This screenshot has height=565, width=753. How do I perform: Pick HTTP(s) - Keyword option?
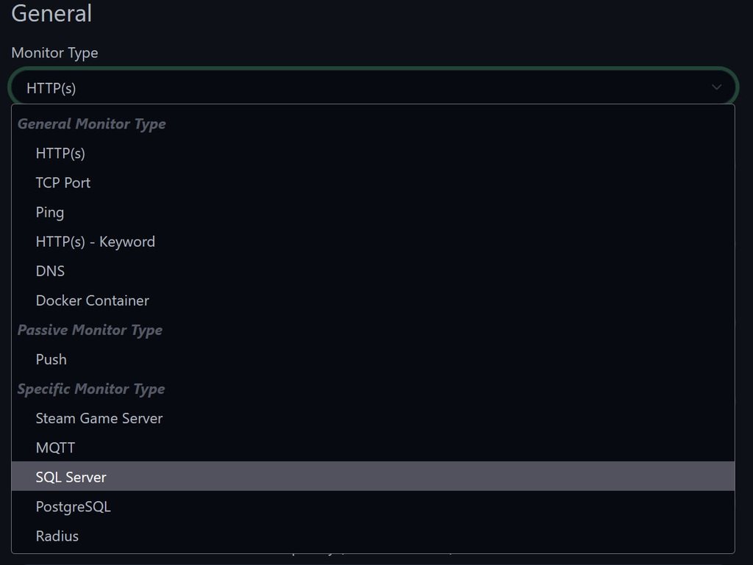373,242
